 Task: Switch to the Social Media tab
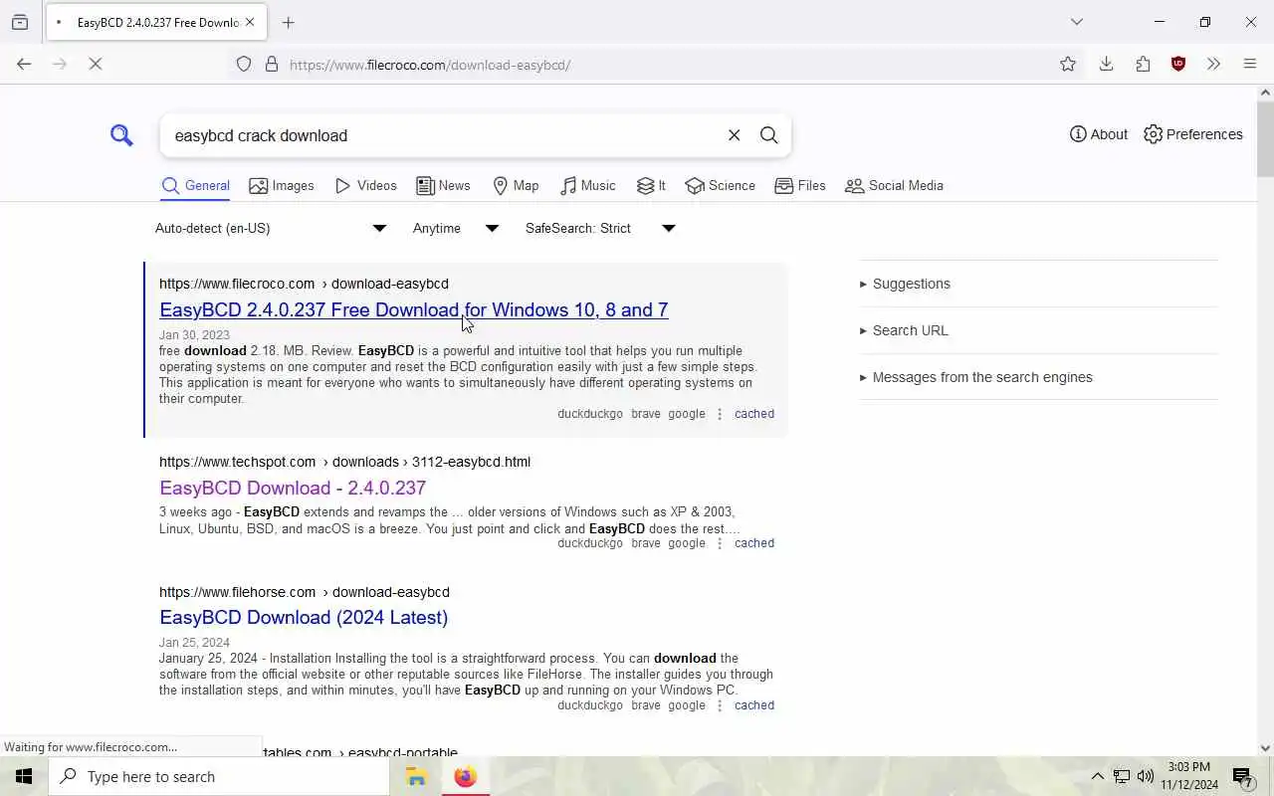click(x=894, y=186)
